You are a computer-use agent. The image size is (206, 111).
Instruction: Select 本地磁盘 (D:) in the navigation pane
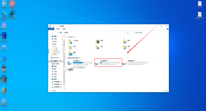point(57,84)
